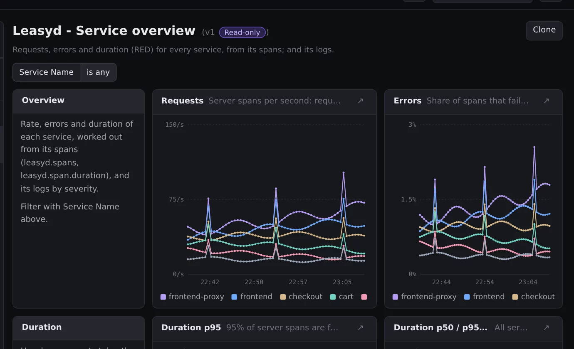The height and width of the screenshot is (349, 574).
Task: Click the 23:04 time label in Errors
Action: pos(528,282)
